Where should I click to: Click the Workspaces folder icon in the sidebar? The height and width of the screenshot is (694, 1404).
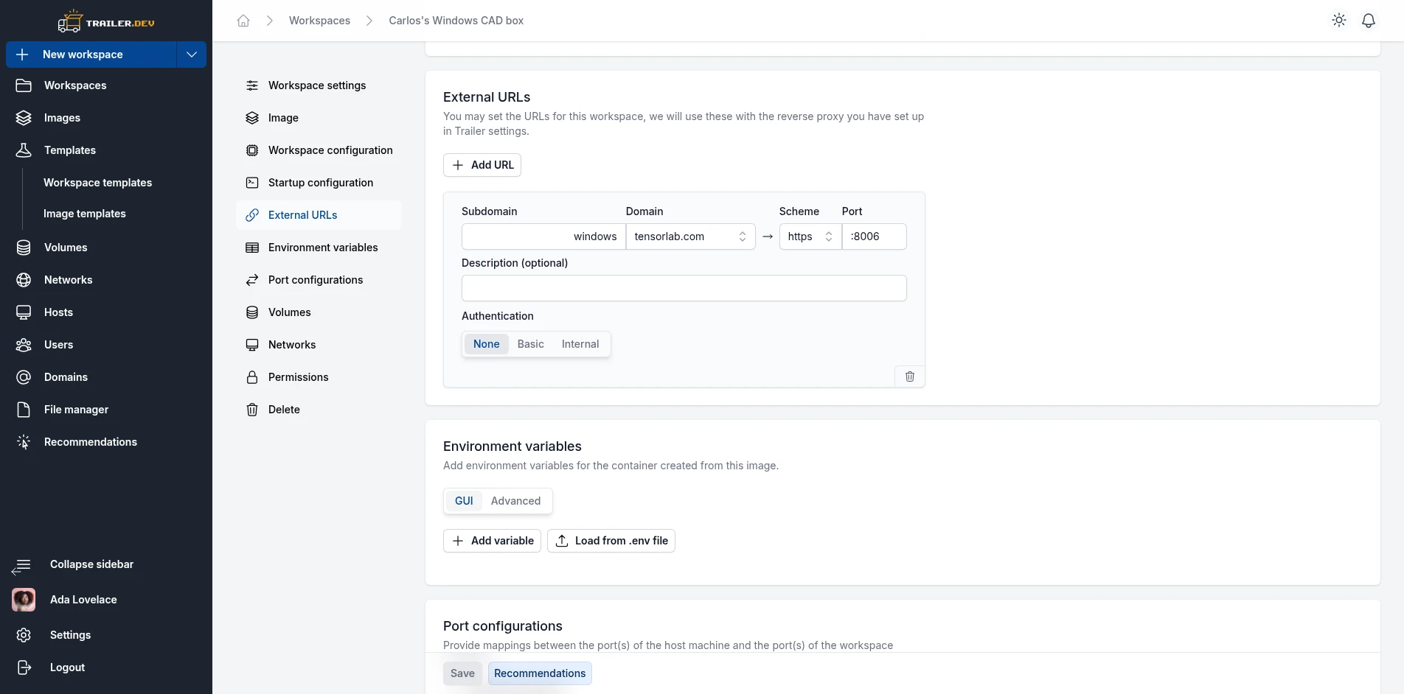coord(24,85)
